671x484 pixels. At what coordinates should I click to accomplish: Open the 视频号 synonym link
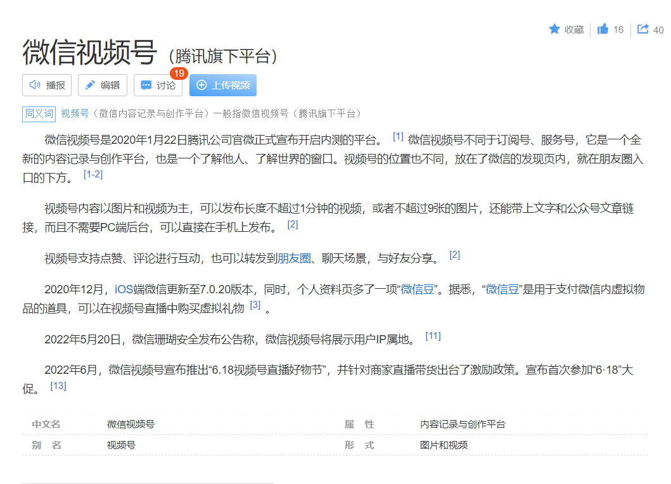click(75, 113)
